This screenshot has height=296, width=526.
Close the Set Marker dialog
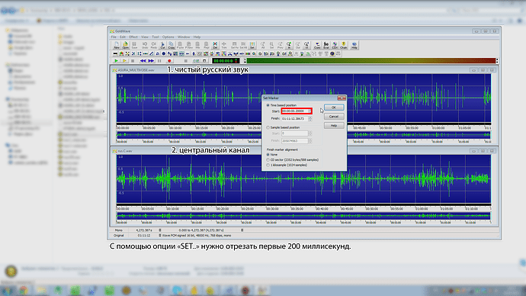[x=342, y=98]
